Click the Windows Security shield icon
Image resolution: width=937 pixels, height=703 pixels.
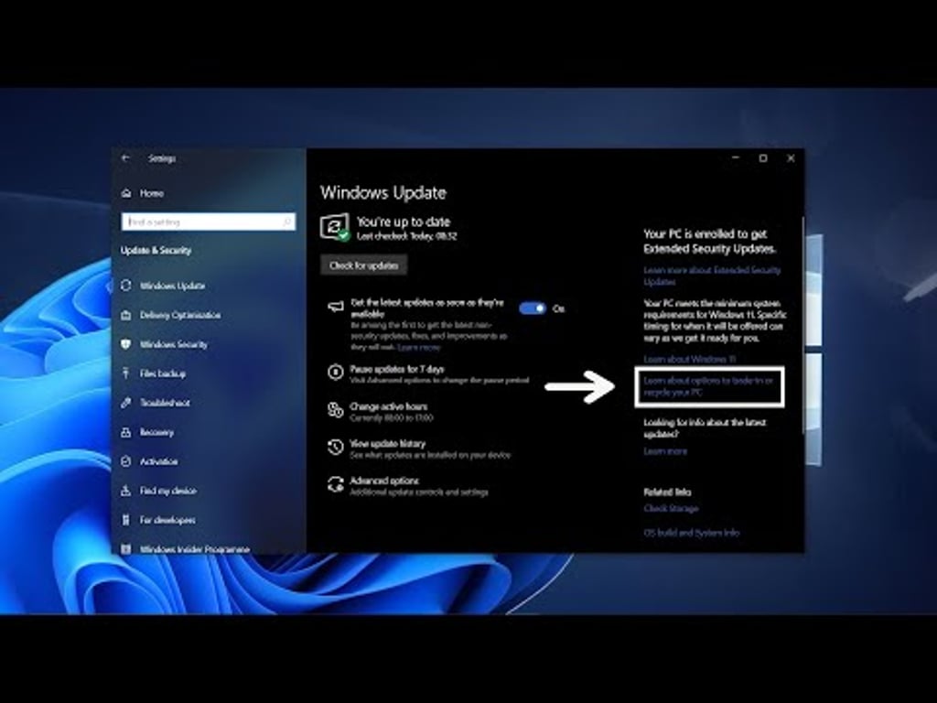point(126,344)
